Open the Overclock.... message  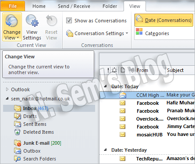[x=147, y=119]
